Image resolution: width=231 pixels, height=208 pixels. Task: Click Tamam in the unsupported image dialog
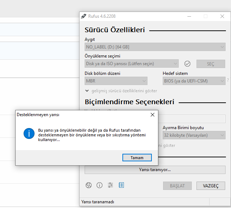[137, 158]
